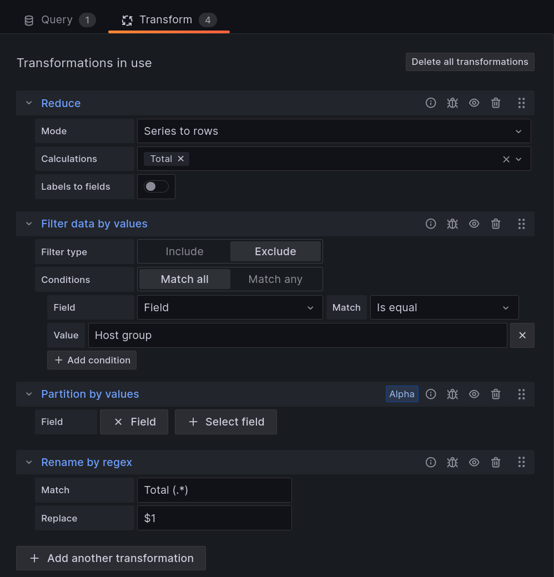Click the debug icon on Partition by values
The height and width of the screenshot is (577, 554).
pyautogui.click(x=452, y=394)
